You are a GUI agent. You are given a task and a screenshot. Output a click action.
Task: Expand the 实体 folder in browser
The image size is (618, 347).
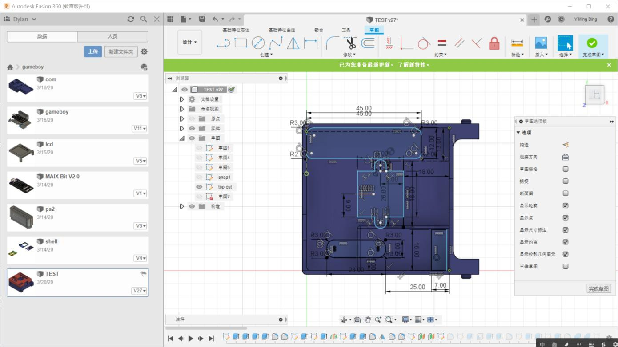click(x=182, y=129)
